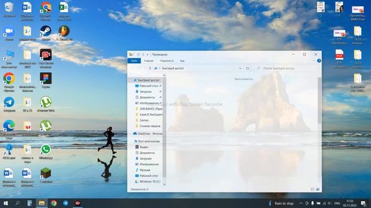Image resolution: width=371 pixels, height=208 pixels.
Task: Open the quick access toolbar customize dropdown
Action: [147, 54]
